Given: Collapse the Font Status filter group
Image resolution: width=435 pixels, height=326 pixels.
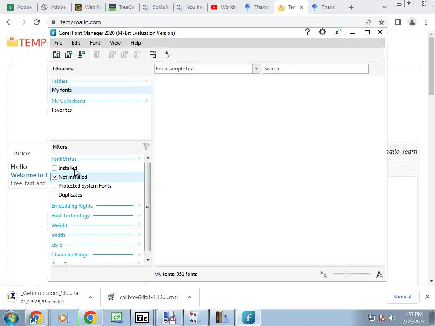Looking at the screenshot, I should point(139,159).
